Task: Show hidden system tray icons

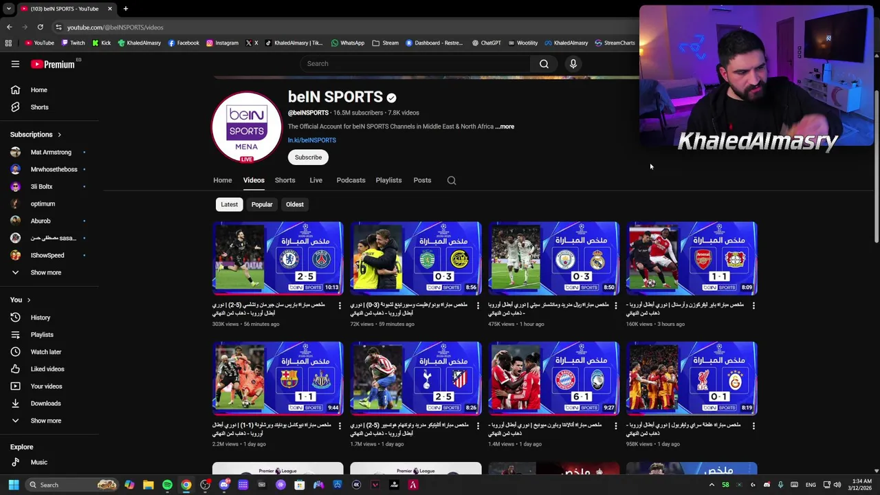Action: coord(712,485)
